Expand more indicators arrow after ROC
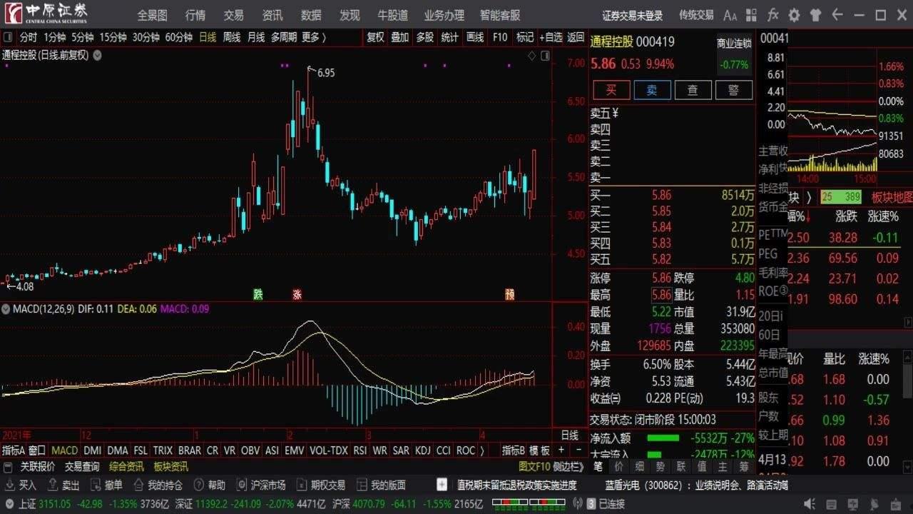Screen dimensions: 913x514 [482, 450]
